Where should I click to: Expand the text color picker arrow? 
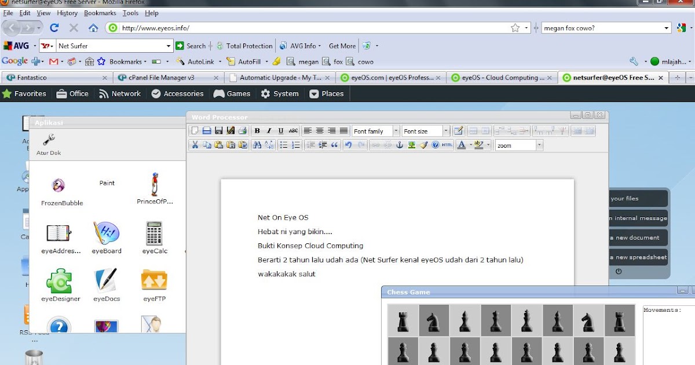[471, 145]
